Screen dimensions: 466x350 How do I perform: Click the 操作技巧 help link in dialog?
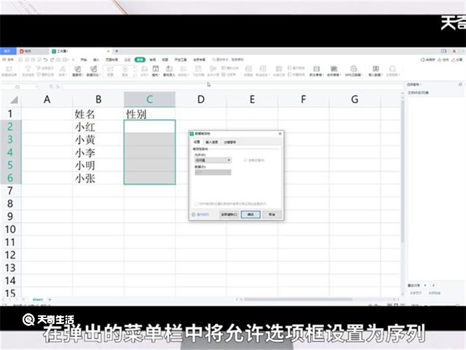click(202, 215)
